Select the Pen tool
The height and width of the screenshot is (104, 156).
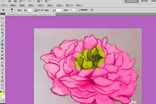[3, 70]
